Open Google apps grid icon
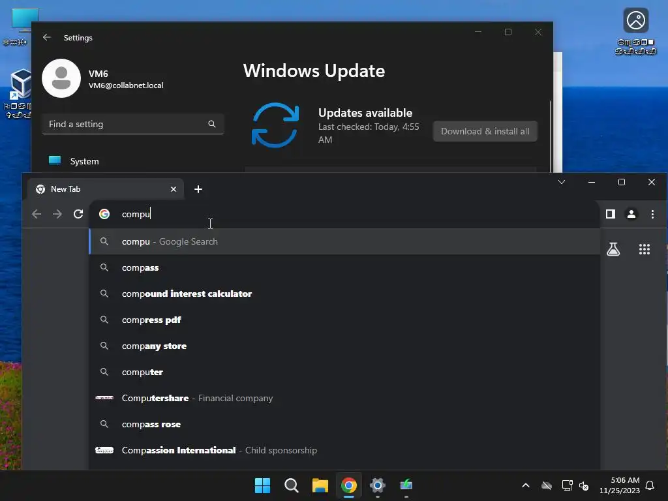 click(x=645, y=249)
